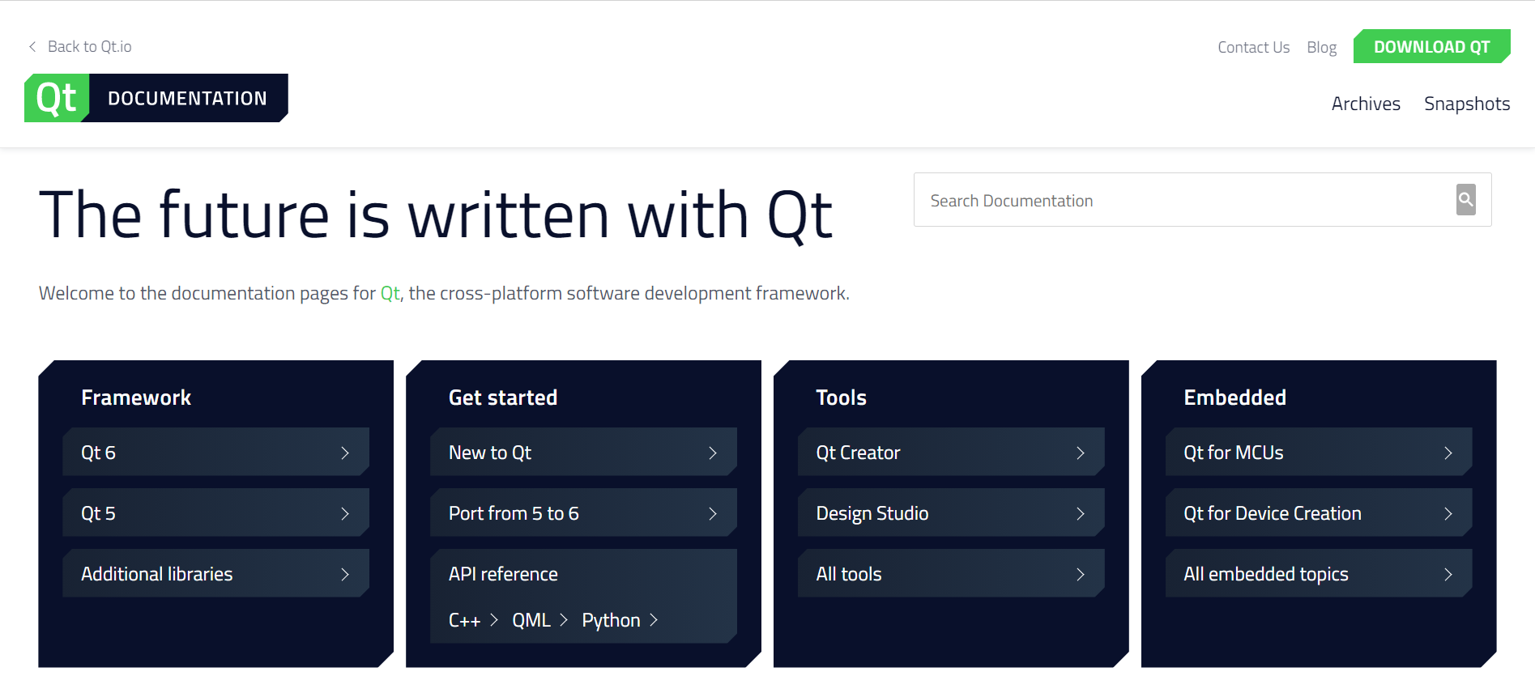The width and height of the screenshot is (1535, 676).
Task: Open 'Qt for Device Creation' under Embedded
Action: pos(1271,512)
